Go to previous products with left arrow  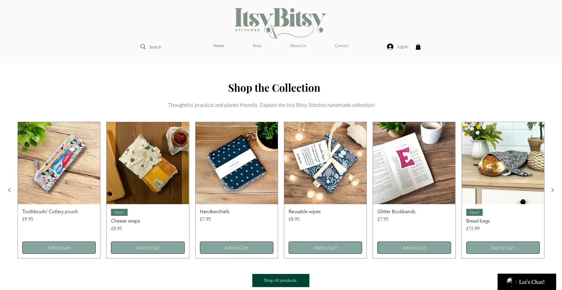click(9, 190)
